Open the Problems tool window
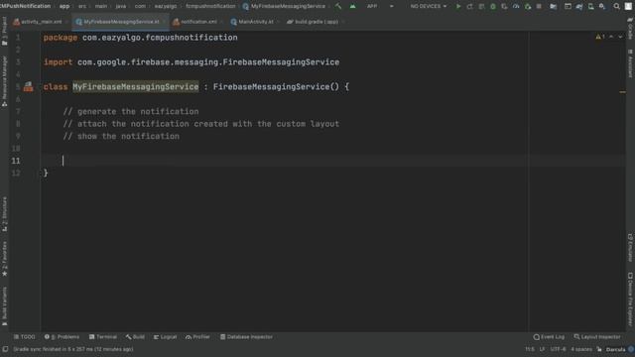635x357 pixels. click(62, 337)
